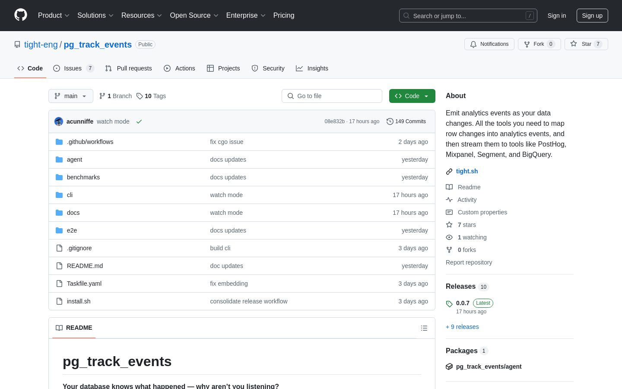Click the link icon beside tight.sh
The height and width of the screenshot is (389, 622).
click(449, 172)
